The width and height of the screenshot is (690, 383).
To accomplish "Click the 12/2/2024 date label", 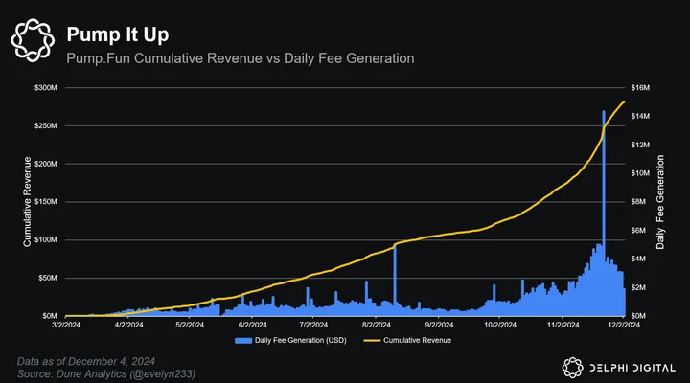I will [x=624, y=325].
